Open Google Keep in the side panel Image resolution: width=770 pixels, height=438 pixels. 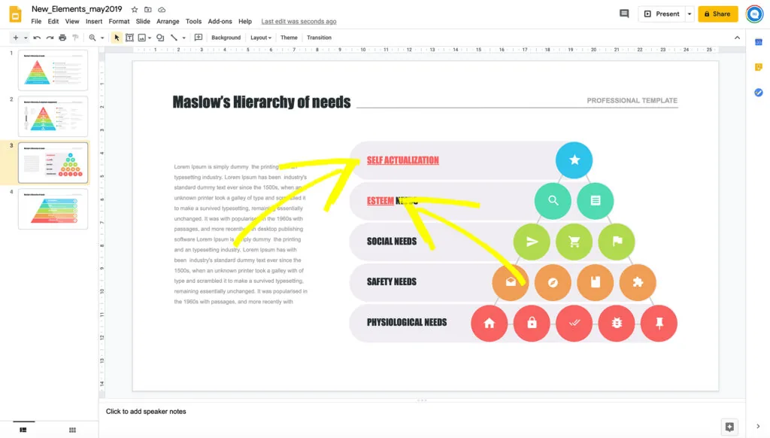[x=759, y=66]
